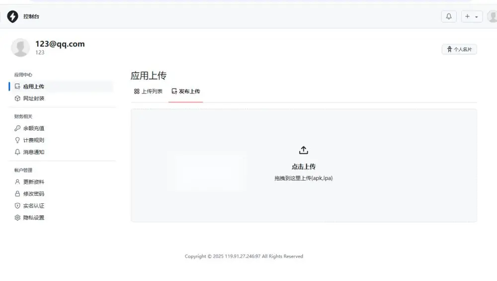Image resolution: width=497 pixels, height=281 pixels.
Task: Click the lock icon beside 修改密码
Action: tap(17, 194)
